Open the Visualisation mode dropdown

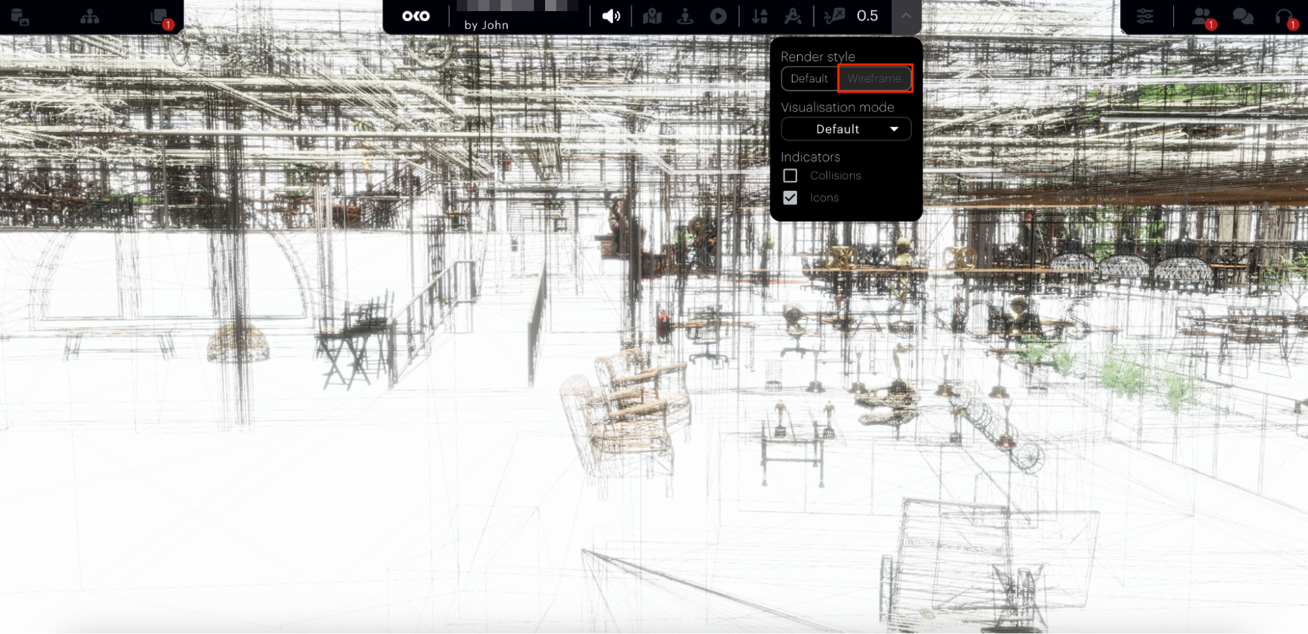(x=846, y=129)
